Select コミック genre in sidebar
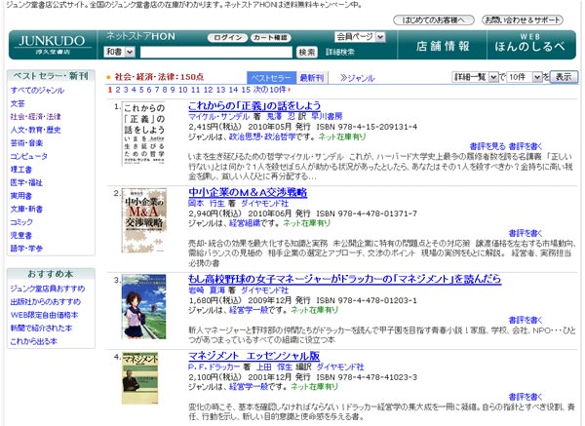Screen dimensions: 585x426 coord(21,222)
